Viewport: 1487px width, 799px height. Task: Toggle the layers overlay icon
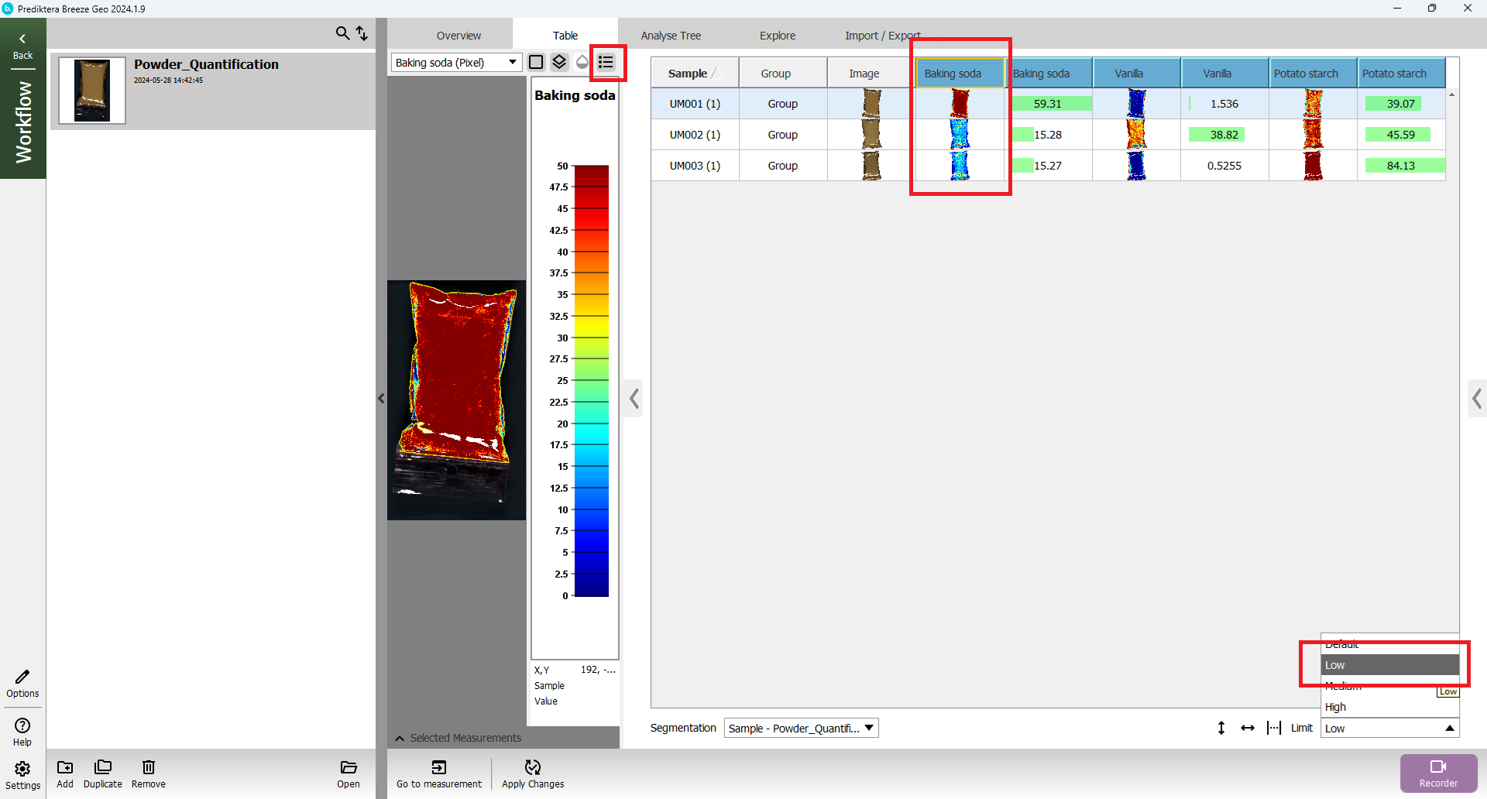tap(559, 62)
